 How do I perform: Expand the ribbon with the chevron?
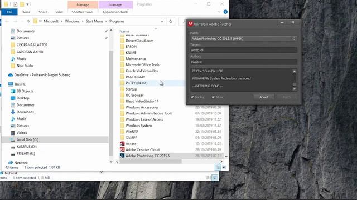click(x=219, y=12)
